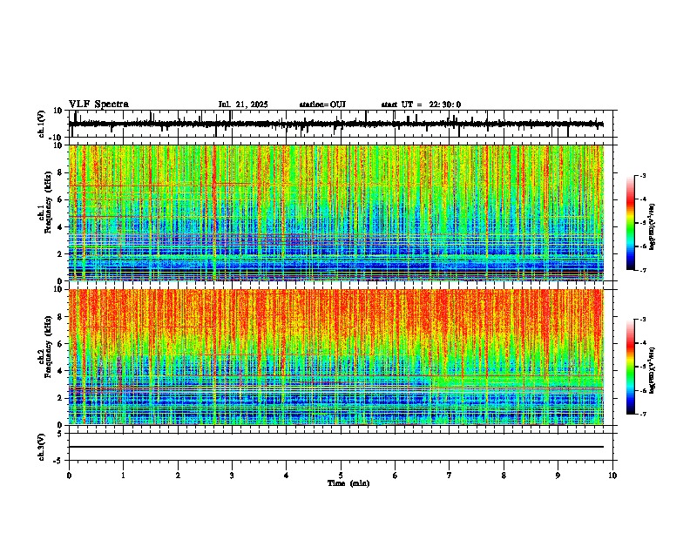Screen dimensions: 690x533
Task: Click the ch.1 "Frequency (kHz)" axis label
Action: point(48,203)
